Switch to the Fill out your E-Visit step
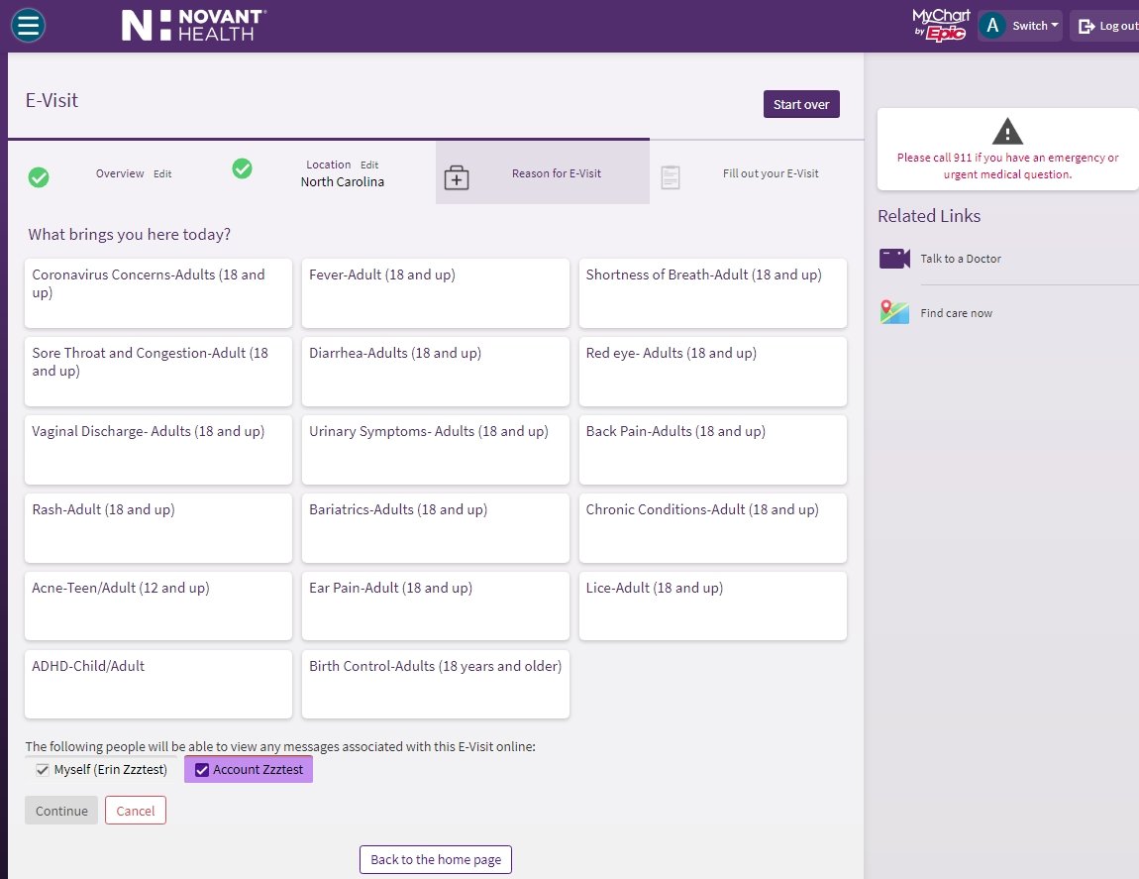1139x879 pixels. point(771,172)
